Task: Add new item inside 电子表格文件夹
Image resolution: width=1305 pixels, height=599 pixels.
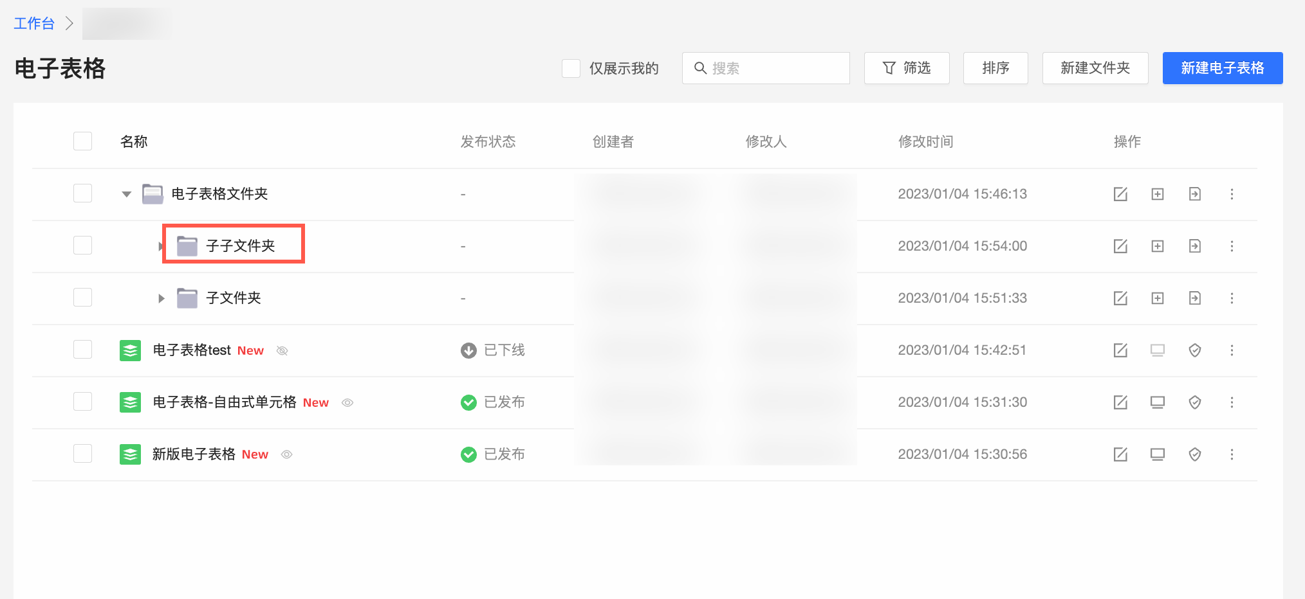Action: point(1158,194)
